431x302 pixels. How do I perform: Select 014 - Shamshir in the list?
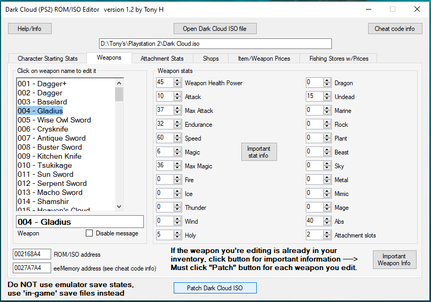(x=43, y=202)
